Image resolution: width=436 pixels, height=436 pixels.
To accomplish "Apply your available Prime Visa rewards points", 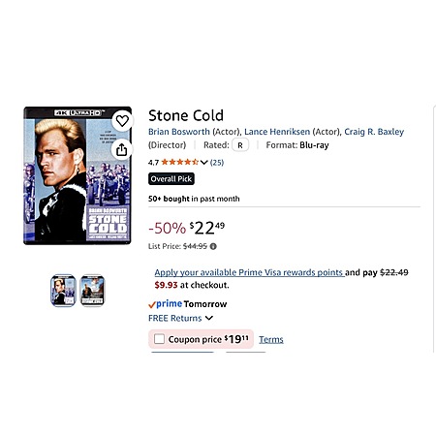I will click(249, 272).
